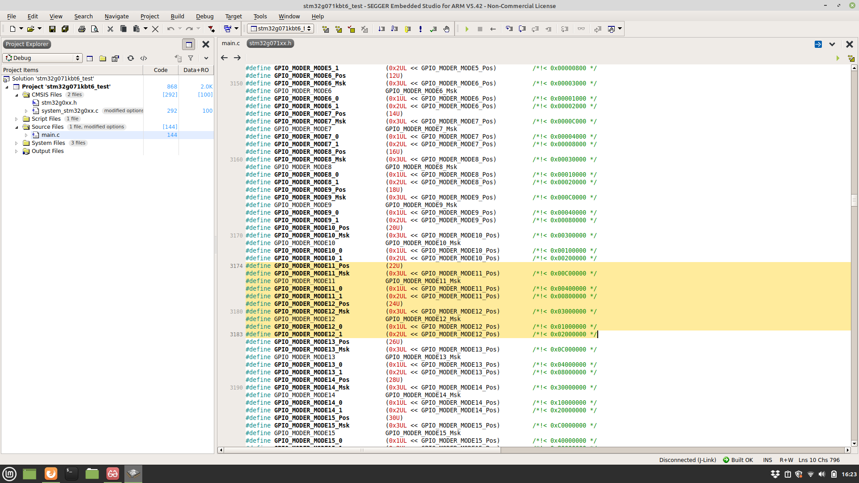Click the Print icon in the toolbar
This screenshot has width=859, height=483.
(81, 29)
